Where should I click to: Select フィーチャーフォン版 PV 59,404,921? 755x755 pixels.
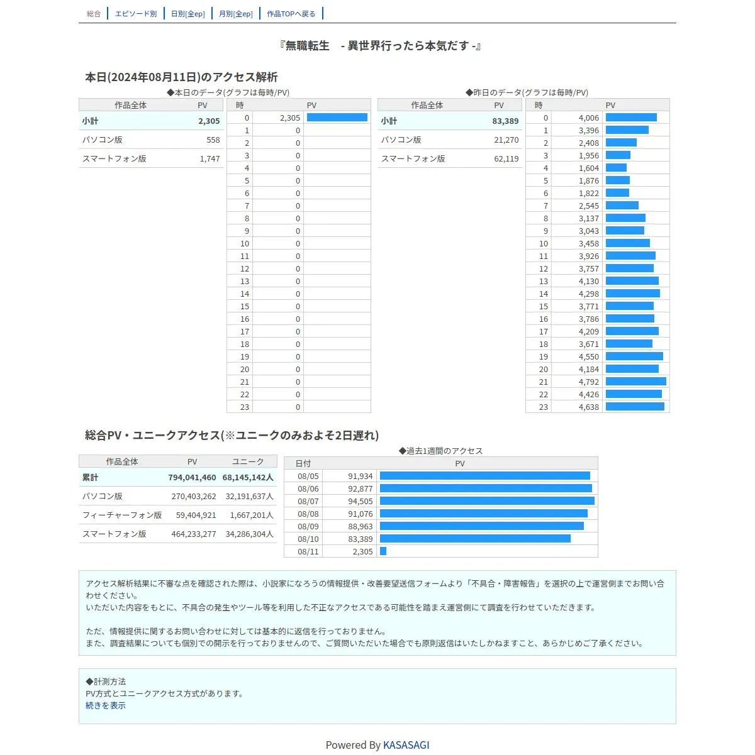[196, 515]
